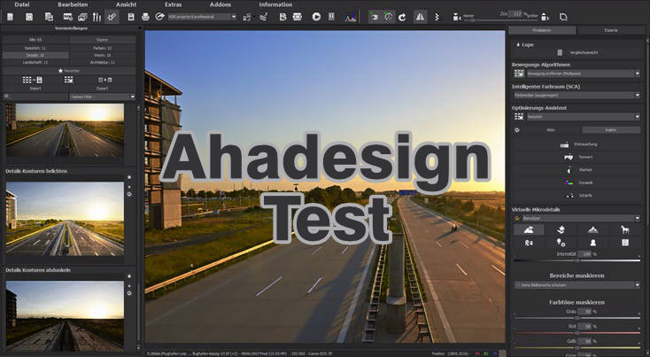Click the zoom smaller icon left of zoom slider
This screenshot has height=357, width=650.
click(x=456, y=18)
